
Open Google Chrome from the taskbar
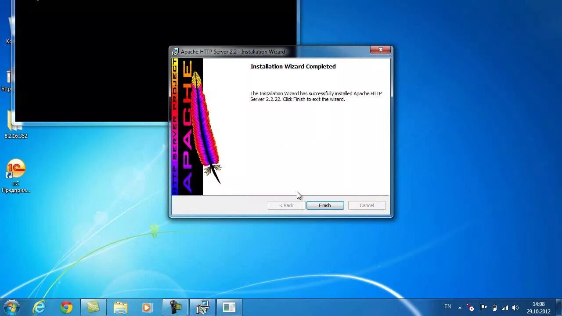tap(67, 307)
